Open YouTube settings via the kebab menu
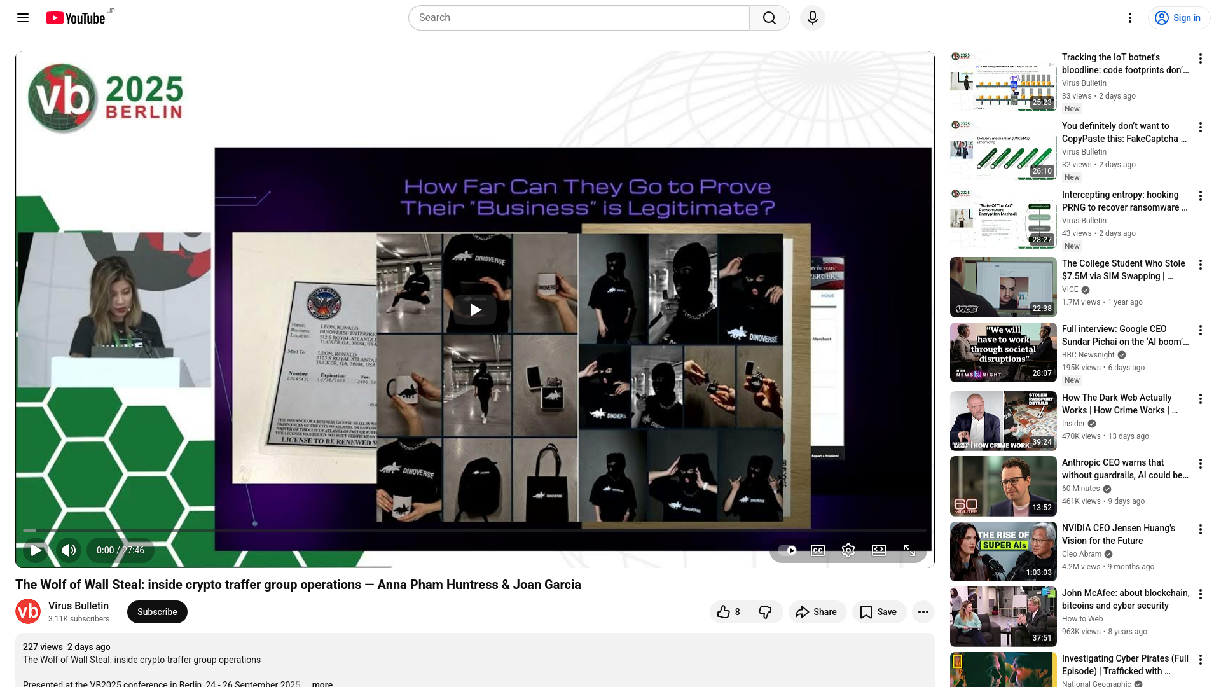This screenshot has width=1221, height=687. pyautogui.click(x=1130, y=18)
